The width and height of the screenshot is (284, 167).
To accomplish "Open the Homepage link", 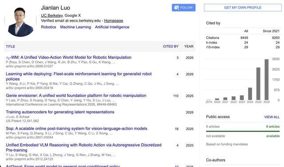I will [x=114, y=21].
